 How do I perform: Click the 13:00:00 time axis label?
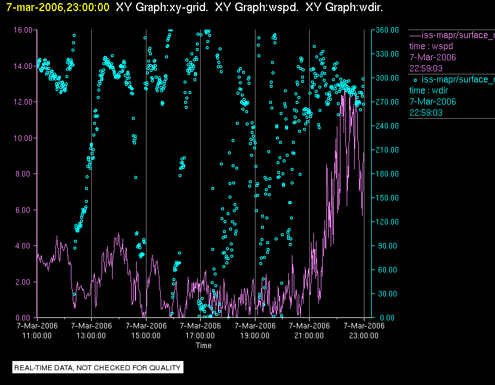click(x=91, y=336)
